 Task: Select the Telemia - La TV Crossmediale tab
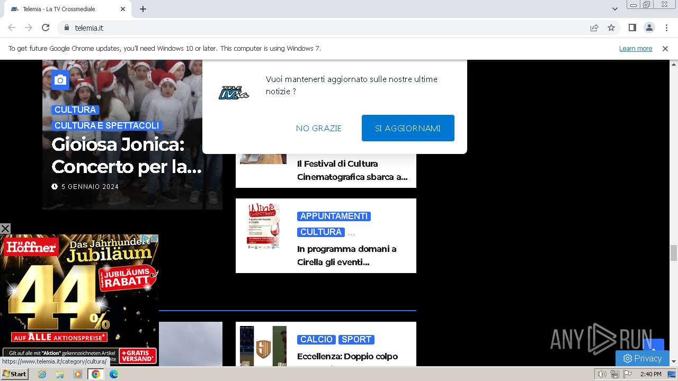(x=68, y=9)
